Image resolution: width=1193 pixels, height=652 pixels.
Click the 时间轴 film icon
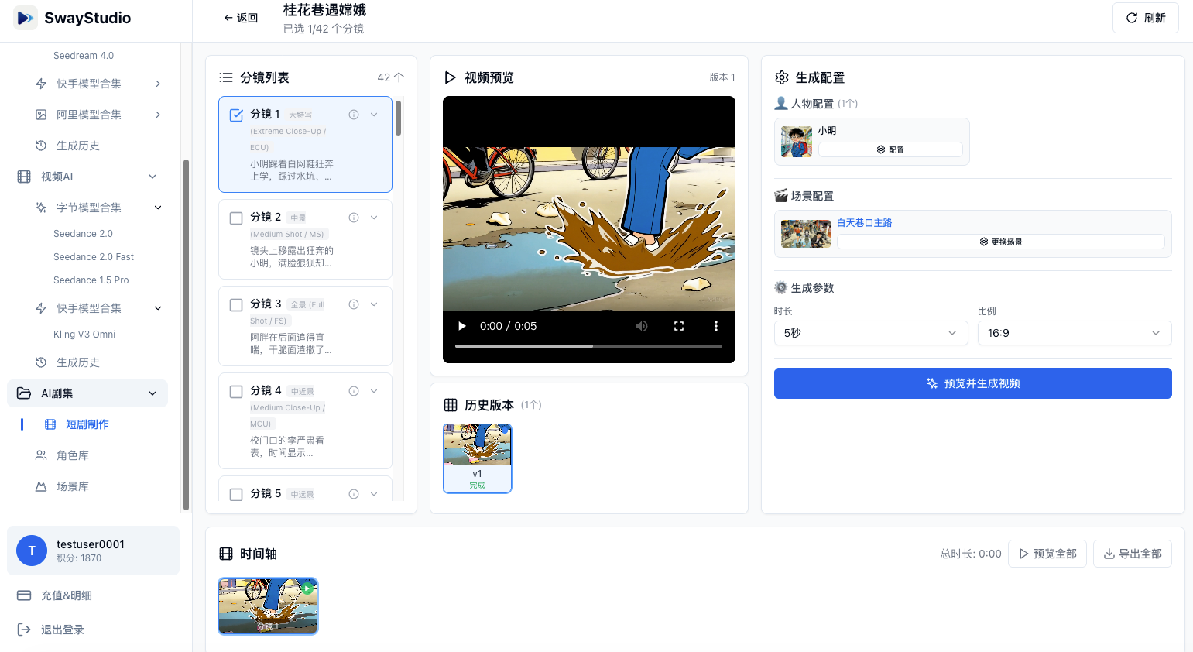[226, 554]
